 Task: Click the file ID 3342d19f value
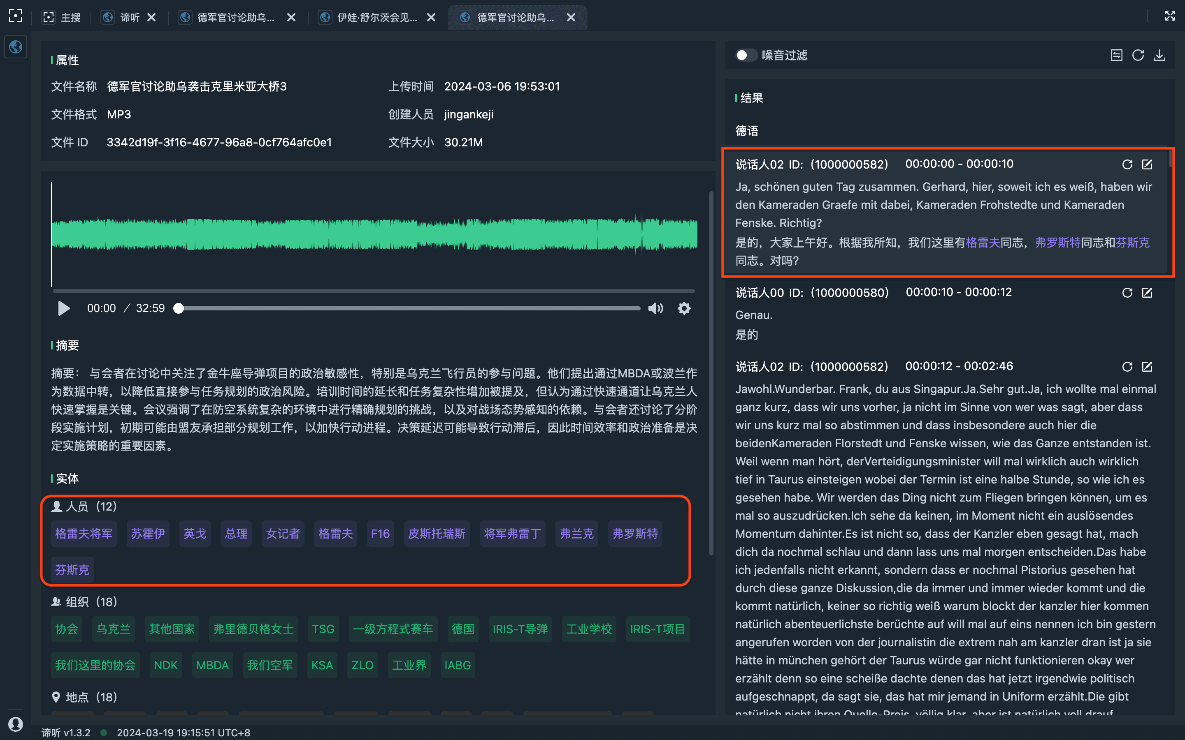[x=219, y=142]
